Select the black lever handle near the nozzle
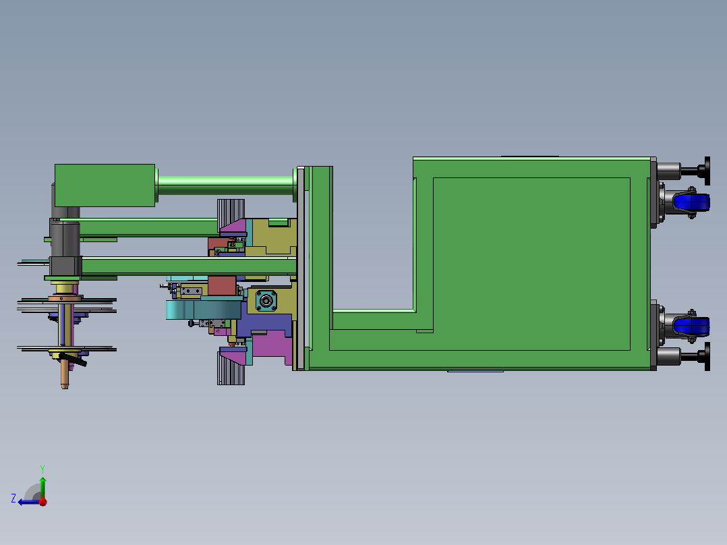Screen dimensions: 727x545 pos(73,359)
